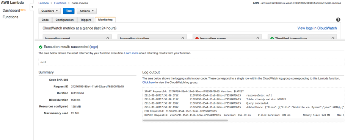The height and width of the screenshot is (140, 345).
Task: Follow the Learn more link
Action: [131, 53]
